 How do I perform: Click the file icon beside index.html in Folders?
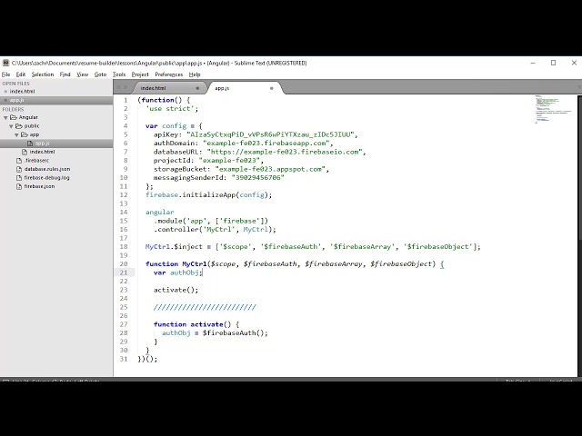coord(25,152)
